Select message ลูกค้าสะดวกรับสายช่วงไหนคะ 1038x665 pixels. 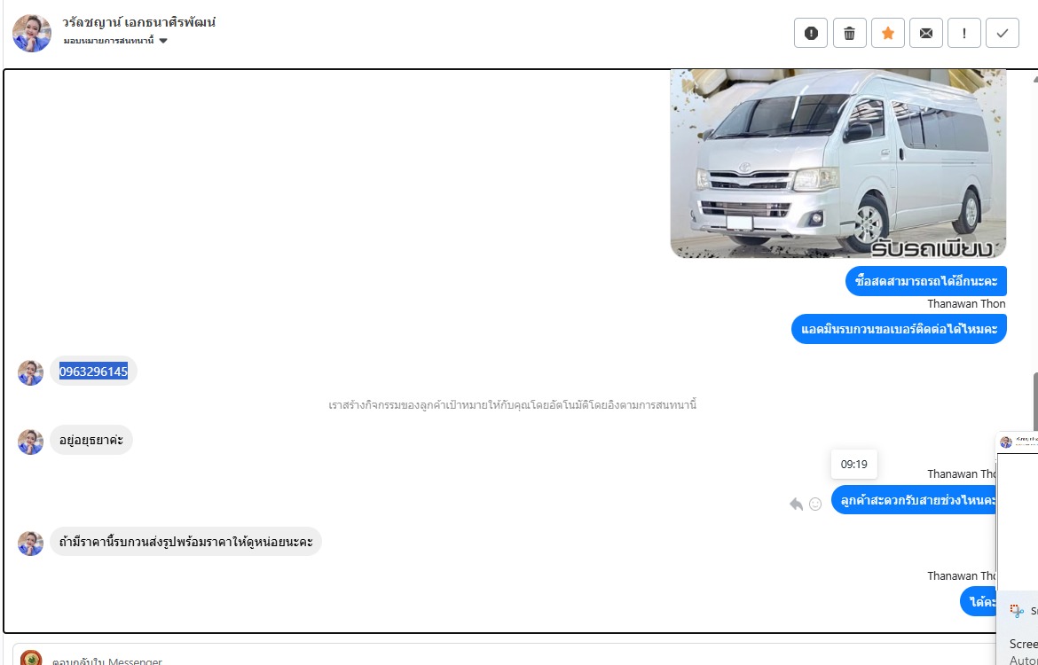(914, 500)
